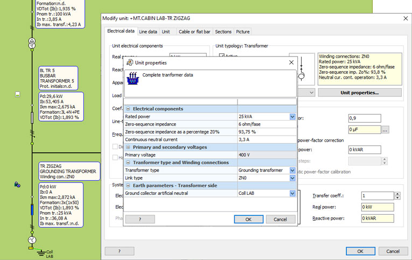Switch to the Line data tab
The image size is (412, 260).
149,32
